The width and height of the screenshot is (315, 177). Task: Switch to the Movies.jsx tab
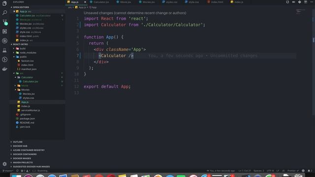coord(147,2)
